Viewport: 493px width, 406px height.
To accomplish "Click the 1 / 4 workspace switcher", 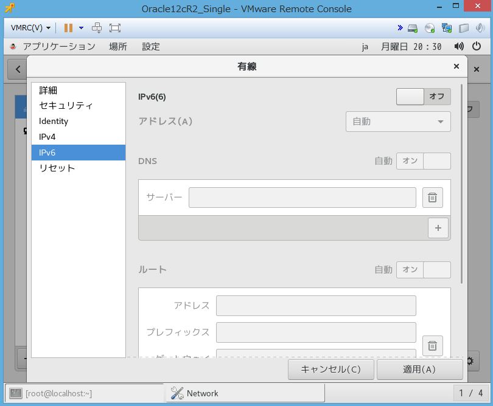I will (471, 393).
